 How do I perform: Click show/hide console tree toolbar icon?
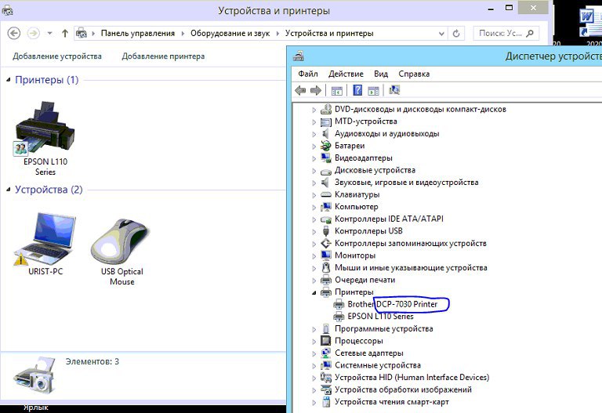[337, 91]
